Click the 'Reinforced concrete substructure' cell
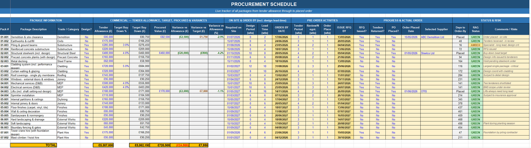This screenshot has width=531, height=148. [x=33, y=49]
